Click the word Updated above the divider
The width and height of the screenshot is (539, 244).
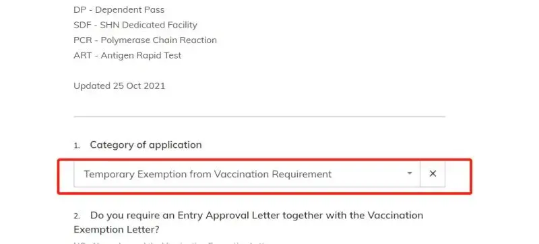tap(92, 86)
